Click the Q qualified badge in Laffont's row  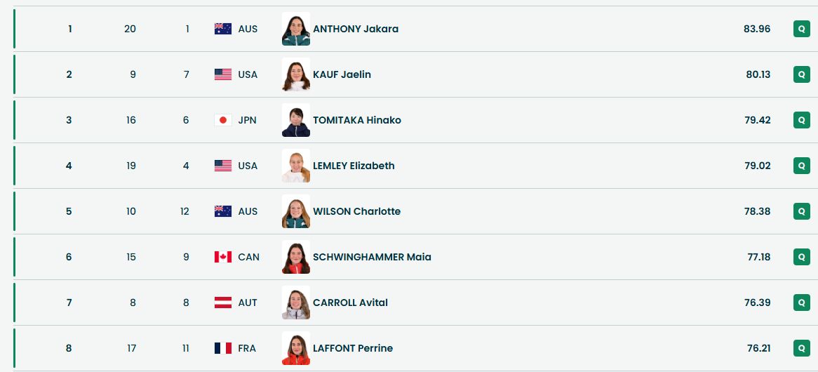[801, 348]
